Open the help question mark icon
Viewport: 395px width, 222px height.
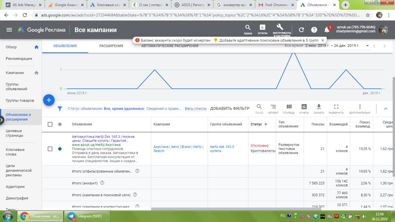(314, 30)
